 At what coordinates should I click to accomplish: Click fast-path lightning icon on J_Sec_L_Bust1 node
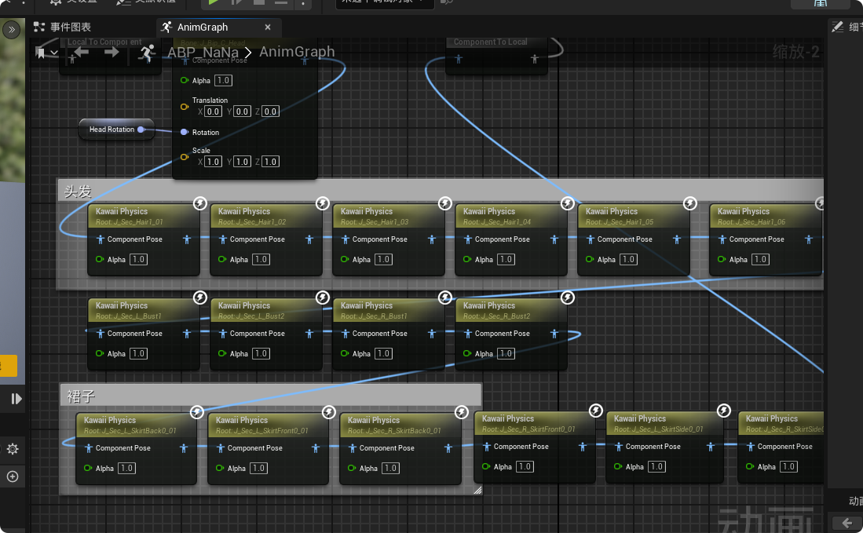[x=199, y=298]
